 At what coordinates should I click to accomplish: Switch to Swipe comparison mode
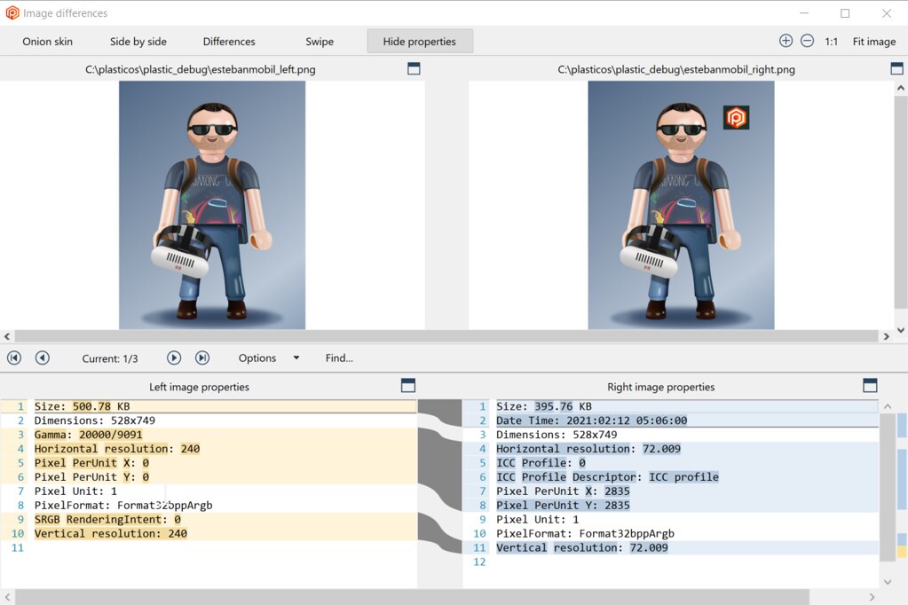[319, 41]
